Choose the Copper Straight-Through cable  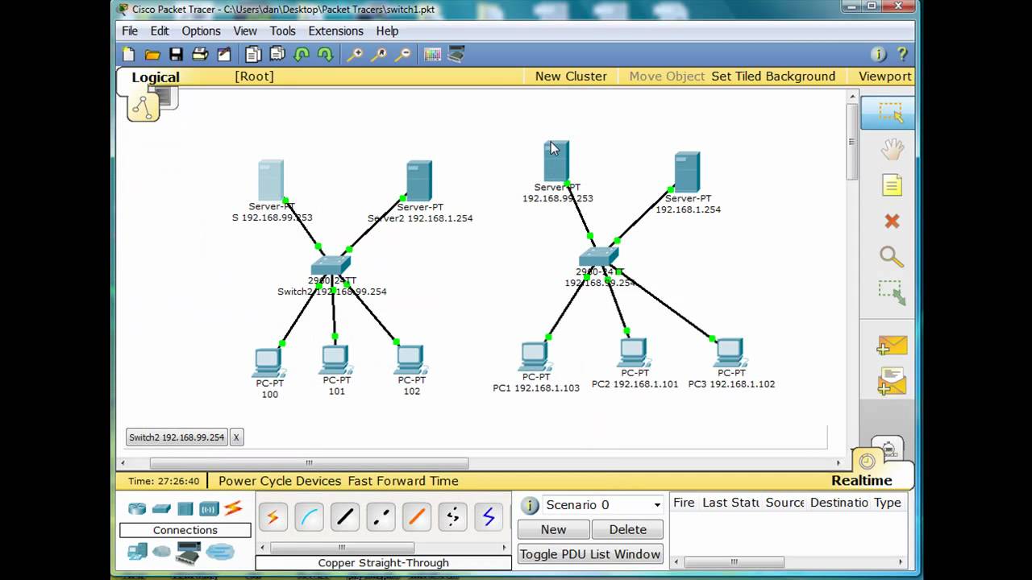[345, 516]
